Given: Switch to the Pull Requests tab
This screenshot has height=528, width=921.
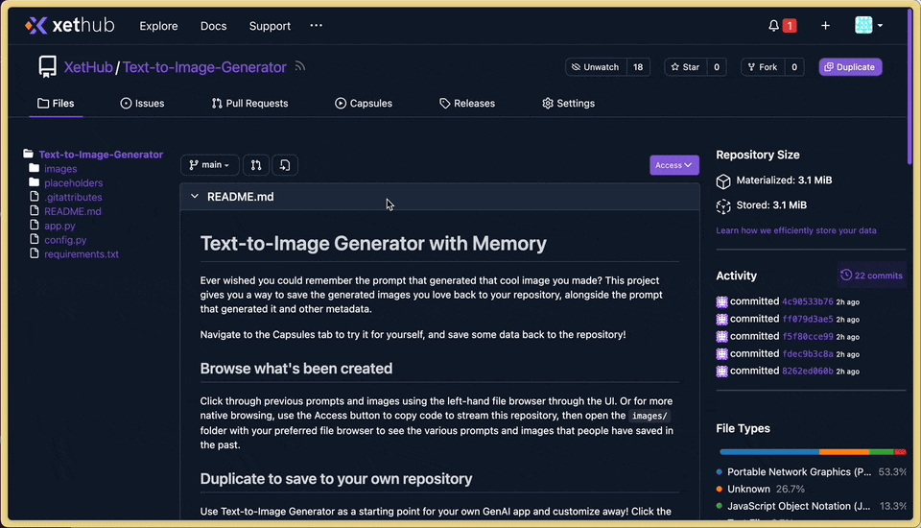Looking at the screenshot, I should (x=249, y=103).
